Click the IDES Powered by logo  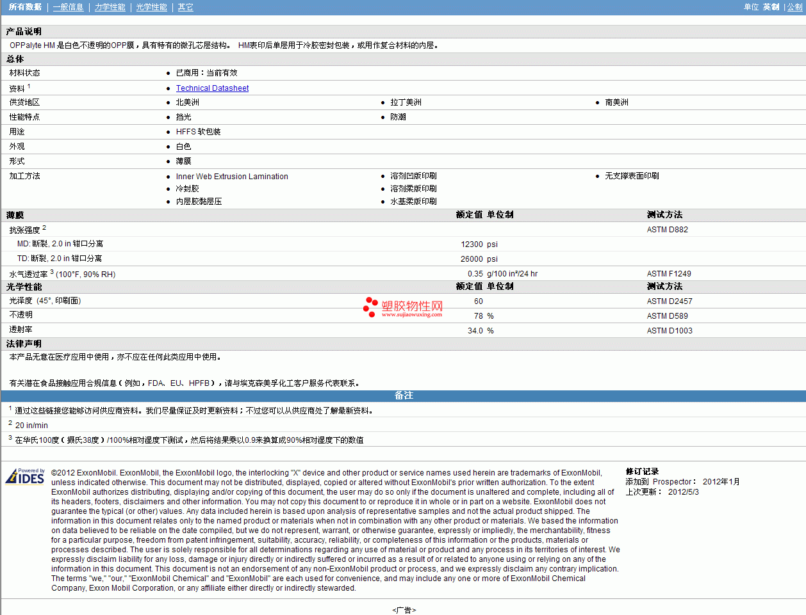(x=26, y=476)
